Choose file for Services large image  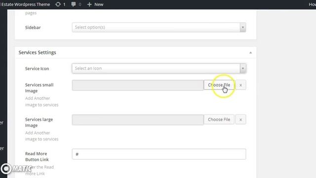pyautogui.click(x=219, y=120)
